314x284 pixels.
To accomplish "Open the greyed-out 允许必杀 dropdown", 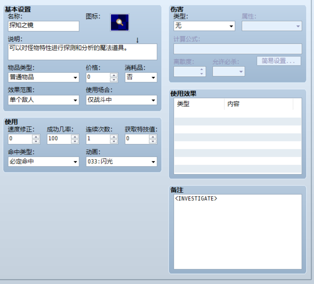I will click(229, 71).
